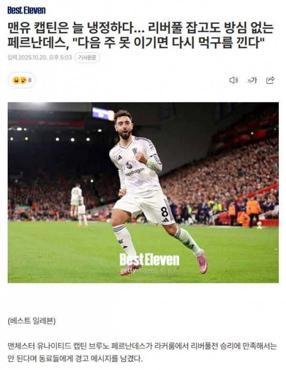Image resolution: width=286 pixels, height=370 pixels.
Task: Click the stadium scoreboard in the photo
Action: (103, 114)
